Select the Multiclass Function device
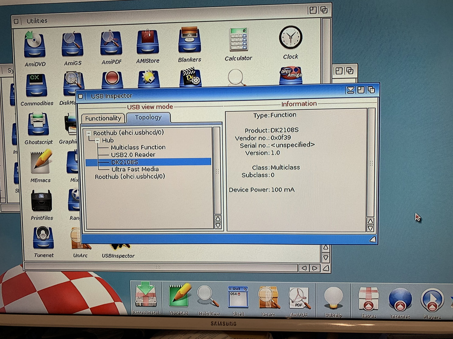The height and width of the screenshot is (339, 453). coord(138,147)
